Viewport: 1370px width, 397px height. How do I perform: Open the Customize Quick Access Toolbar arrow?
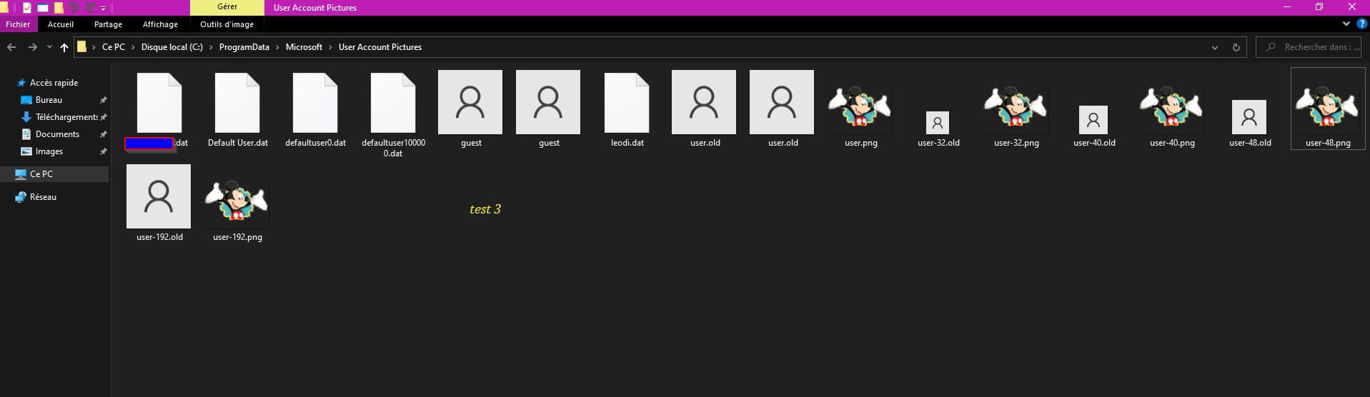103,9
